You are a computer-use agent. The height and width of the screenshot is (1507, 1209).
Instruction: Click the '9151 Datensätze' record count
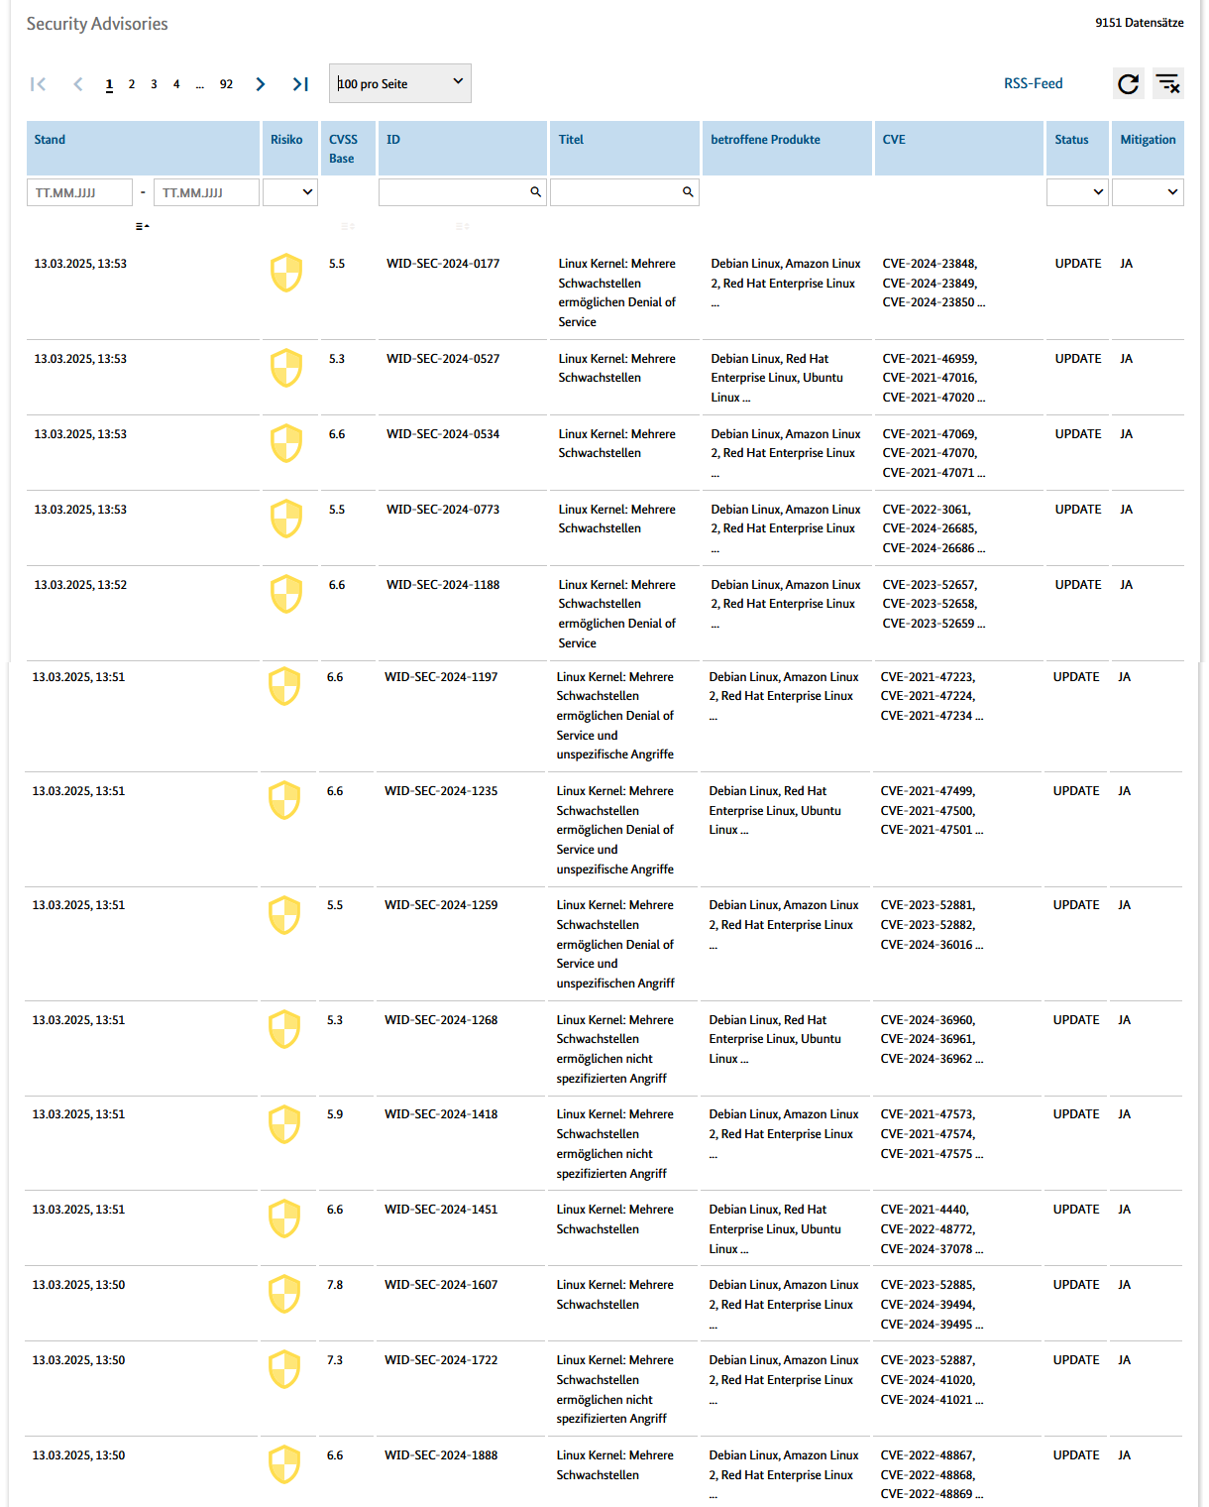coord(1140,23)
